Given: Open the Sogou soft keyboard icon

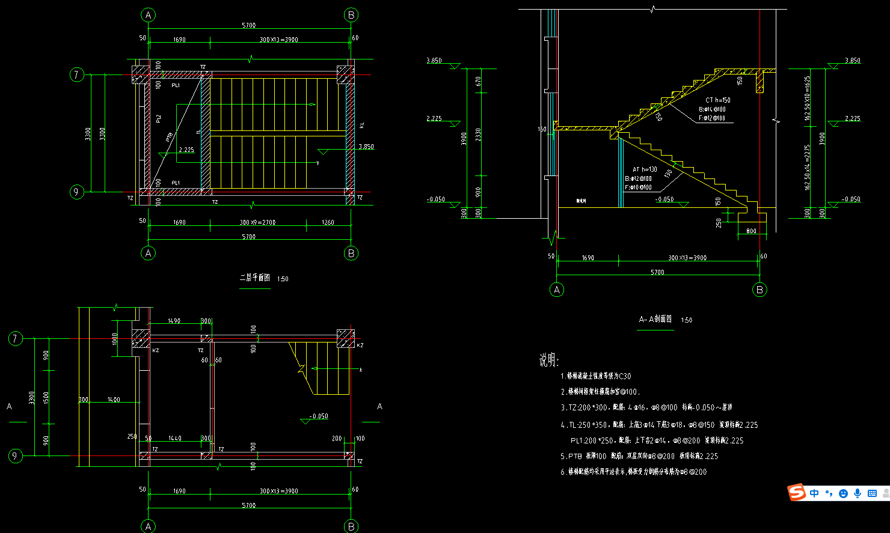Looking at the screenshot, I should 872,493.
